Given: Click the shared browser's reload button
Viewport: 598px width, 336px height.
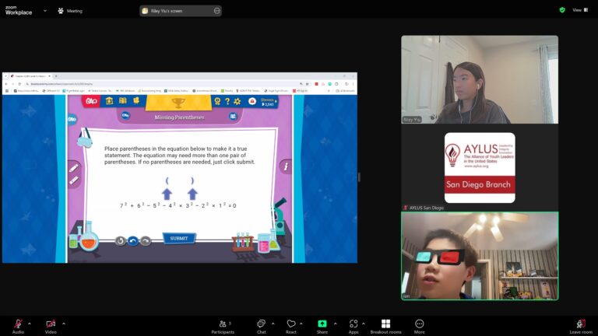Looking at the screenshot, I should [x=19, y=84].
